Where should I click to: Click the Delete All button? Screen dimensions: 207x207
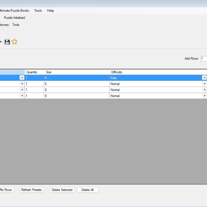(88, 190)
